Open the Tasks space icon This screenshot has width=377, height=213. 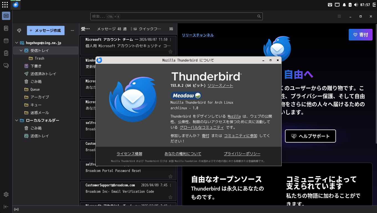point(6,53)
